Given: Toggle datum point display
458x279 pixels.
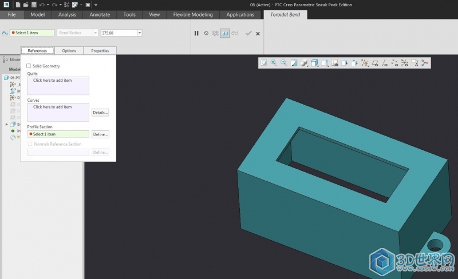Looking at the screenshot, I should click(x=395, y=63).
